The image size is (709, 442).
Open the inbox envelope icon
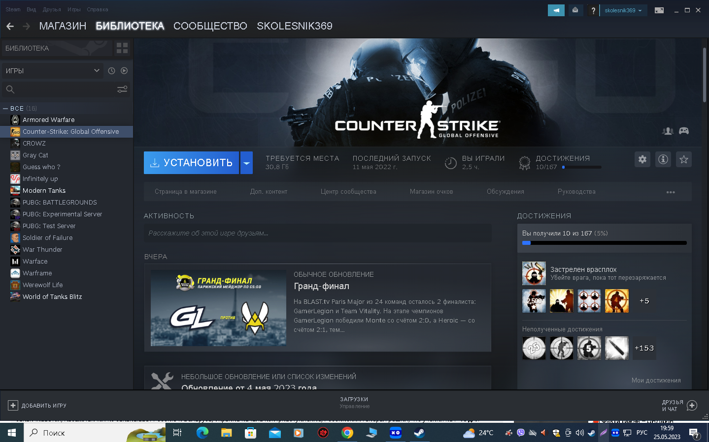pyautogui.click(x=575, y=10)
